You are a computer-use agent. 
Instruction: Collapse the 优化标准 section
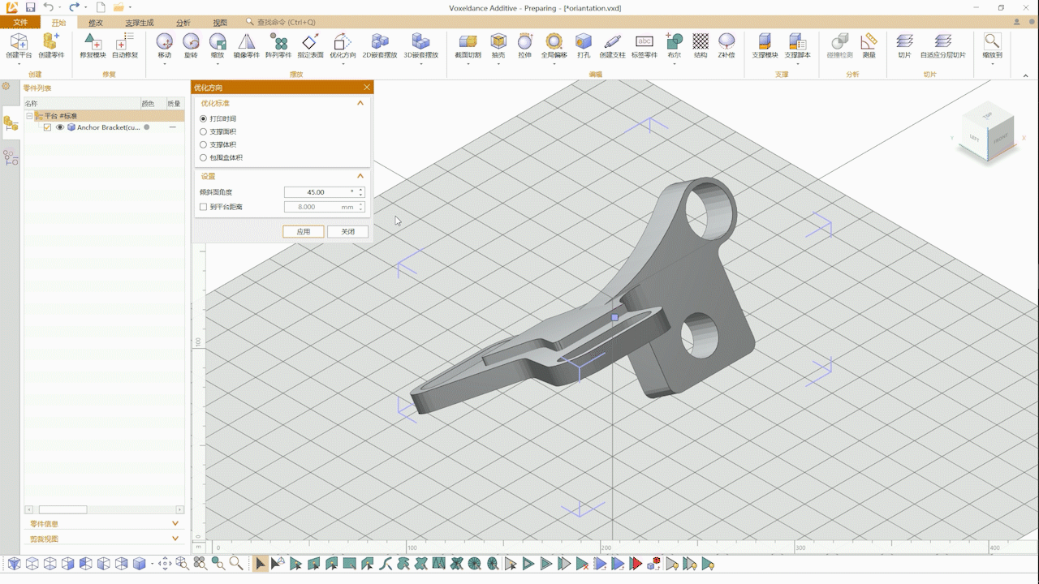point(360,103)
